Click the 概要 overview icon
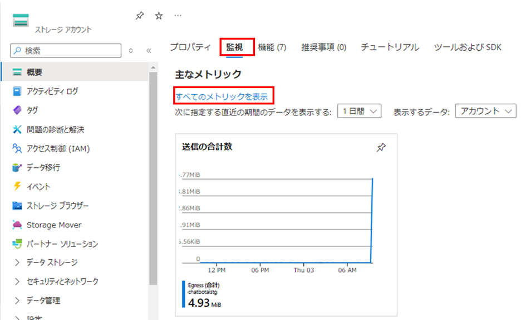This screenshot has width=526, height=320. coord(17,72)
